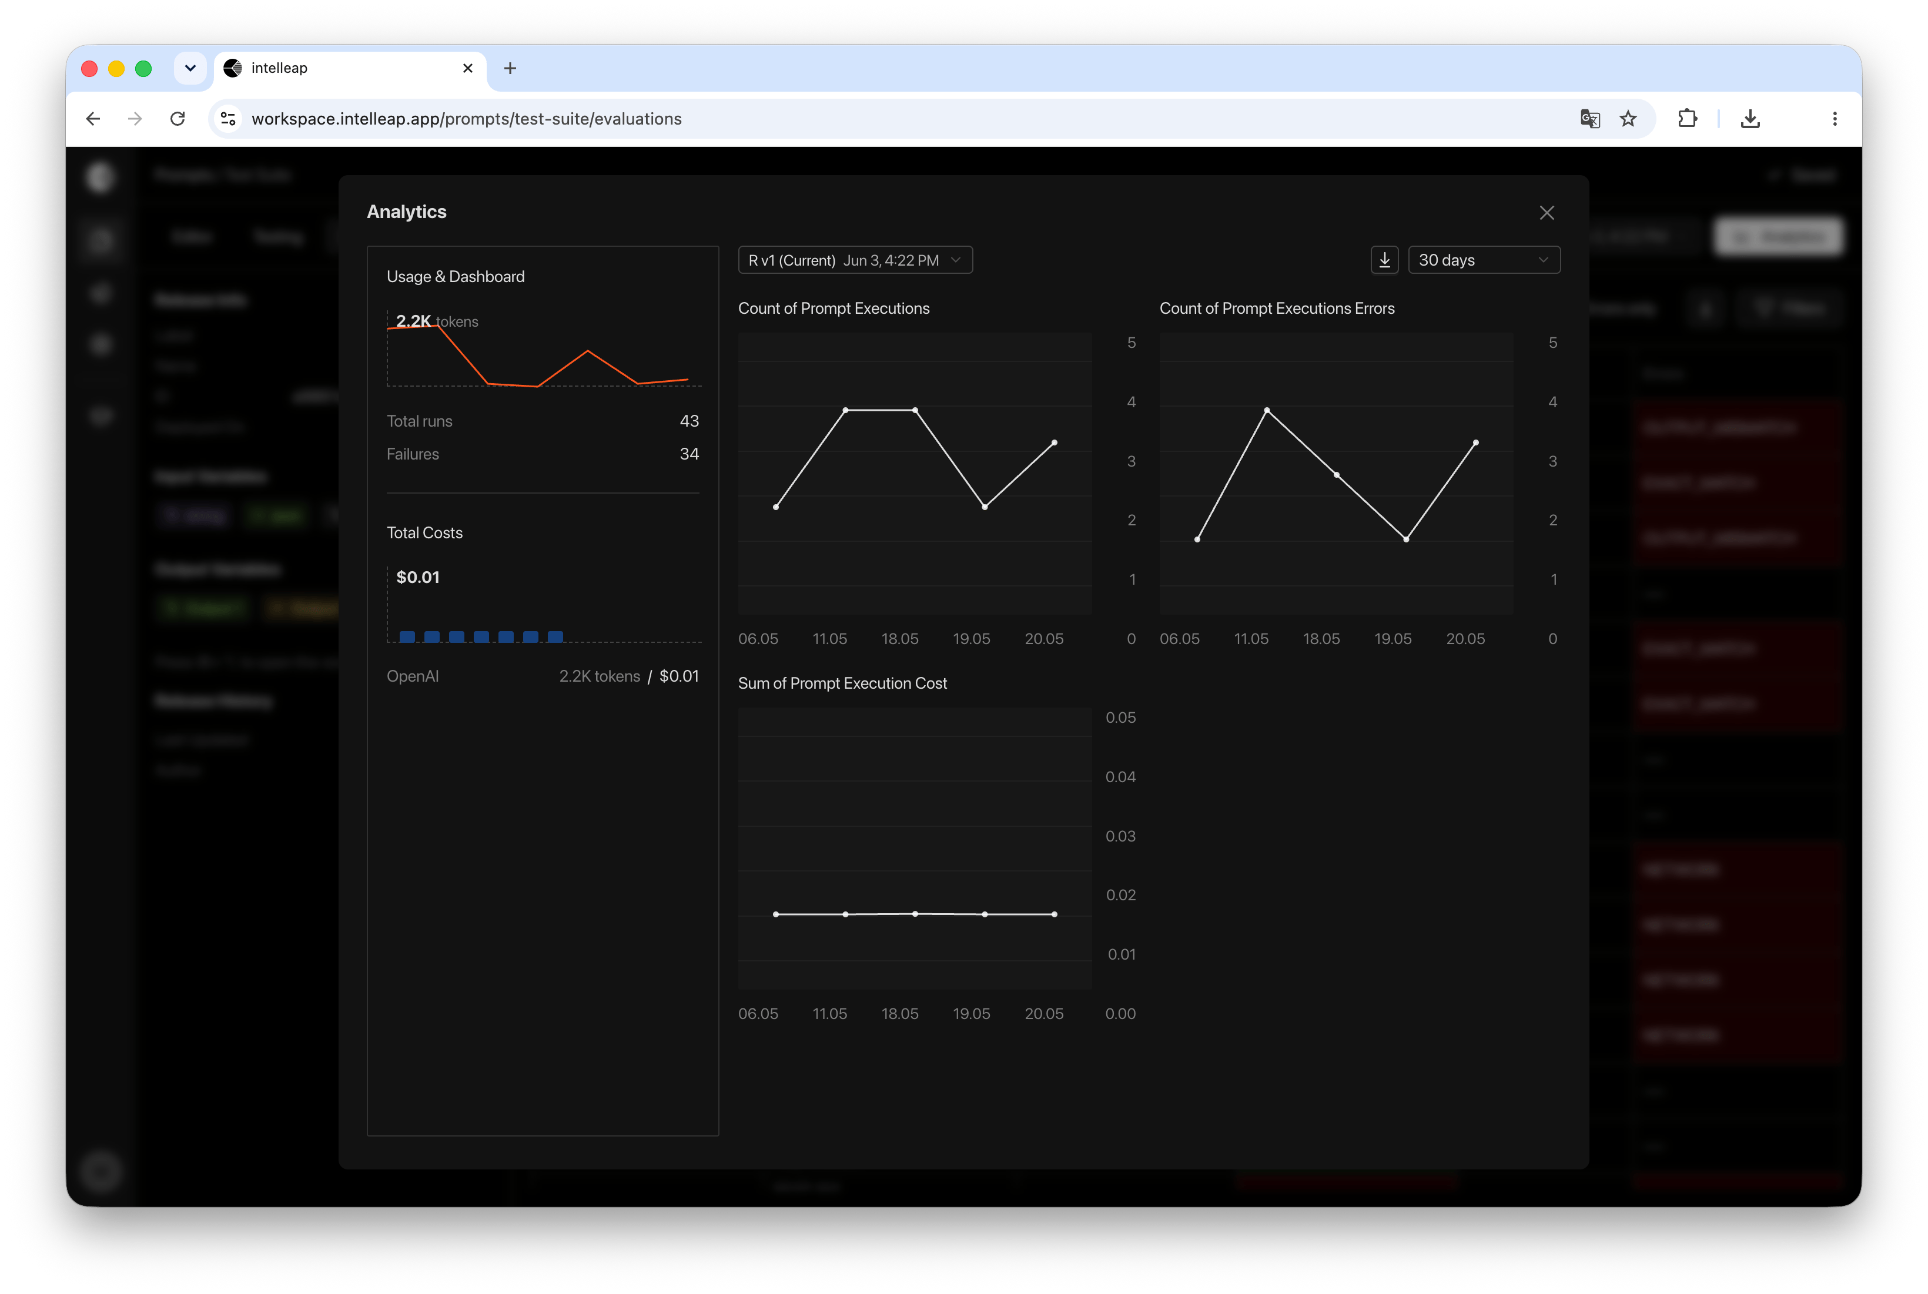Click the Total runs value 43
Image resolution: width=1928 pixels, height=1294 pixels.
688,421
